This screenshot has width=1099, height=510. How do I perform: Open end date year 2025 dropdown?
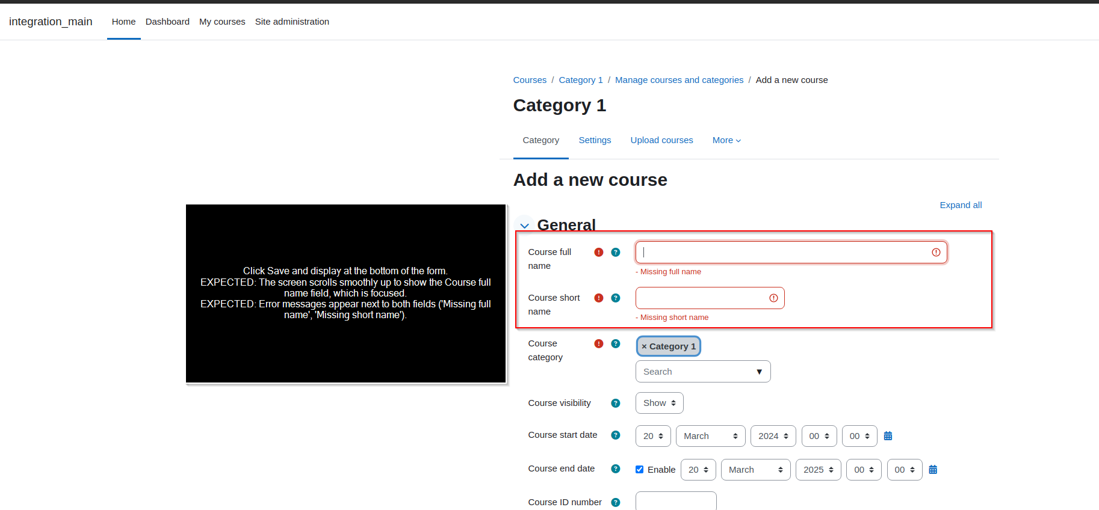click(819, 470)
